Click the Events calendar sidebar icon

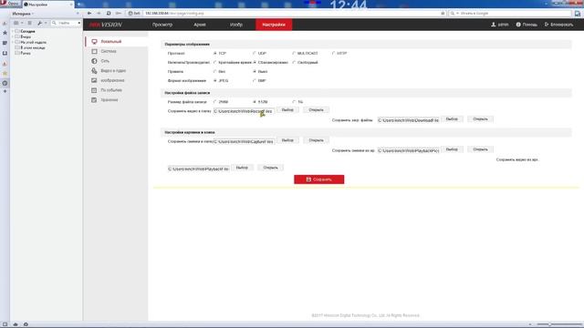pyautogui.click(x=94, y=90)
